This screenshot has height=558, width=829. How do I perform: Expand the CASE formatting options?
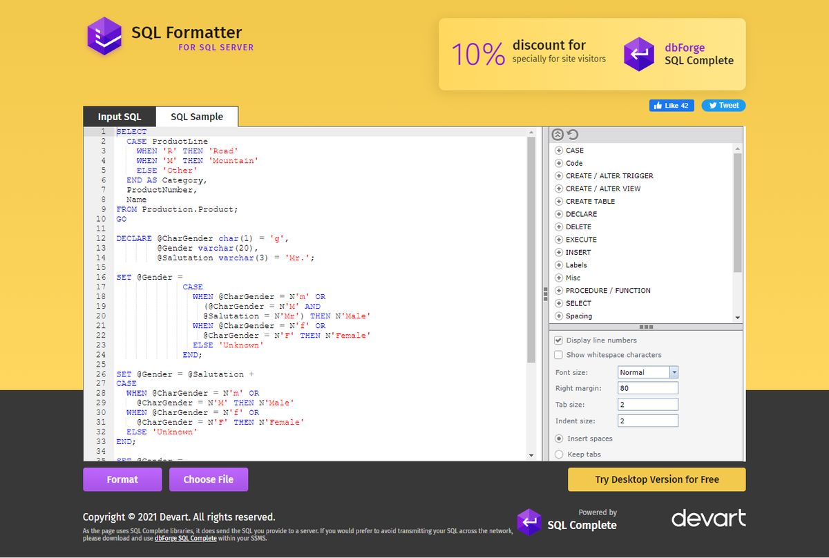559,150
